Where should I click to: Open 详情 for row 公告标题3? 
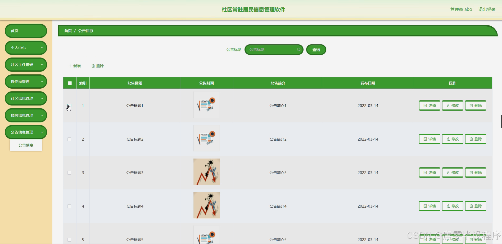click(x=429, y=173)
